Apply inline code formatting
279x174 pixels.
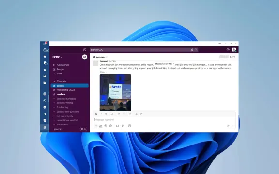[x=136, y=114]
